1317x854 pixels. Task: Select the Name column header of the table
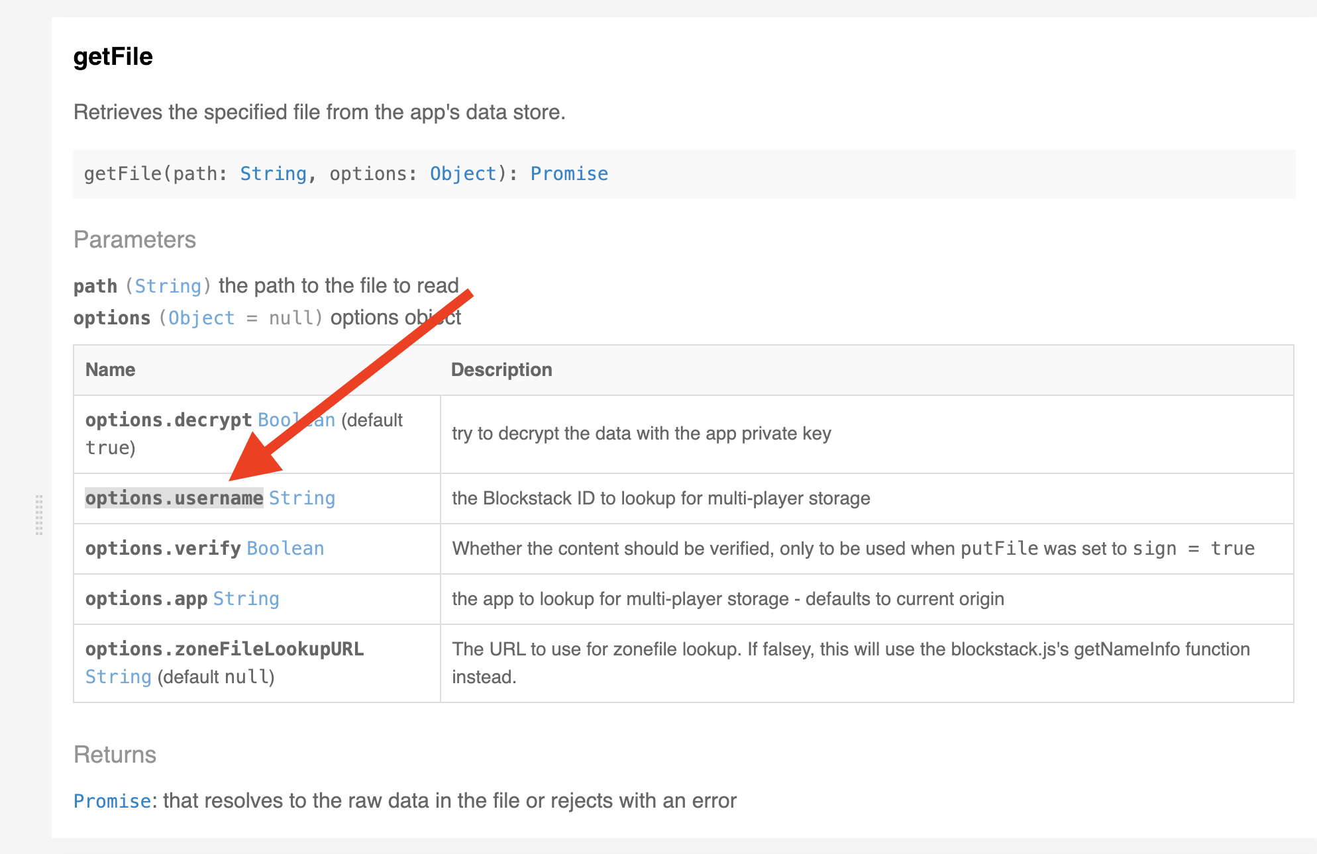click(x=110, y=369)
